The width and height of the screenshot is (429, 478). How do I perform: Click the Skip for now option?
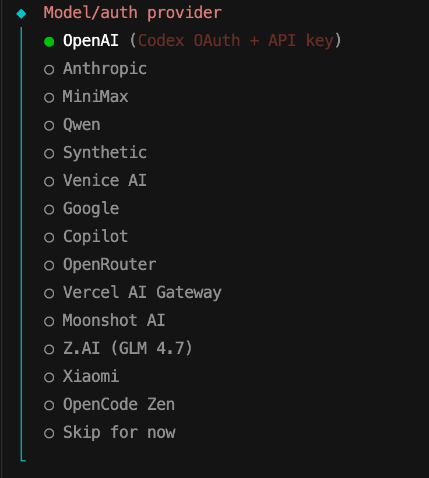[119, 433]
